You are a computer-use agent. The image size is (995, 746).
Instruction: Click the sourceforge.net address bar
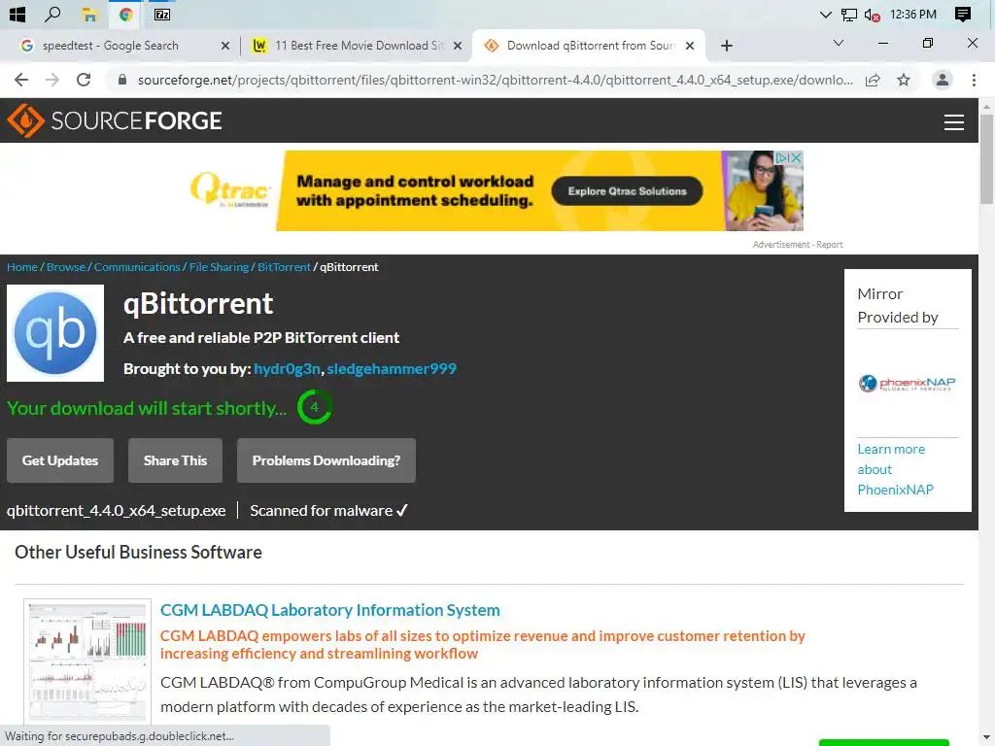495,80
